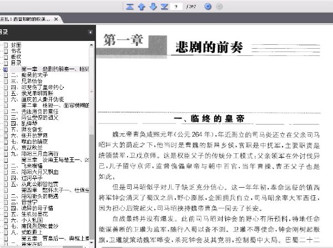The height and width of the screenshot is (248, 333).
Task: Click the page icon beside 书名
Action: 6,51
